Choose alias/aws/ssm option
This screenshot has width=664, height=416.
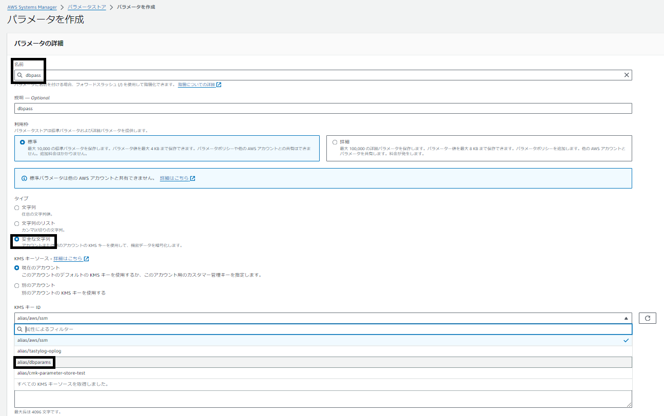click(x=323, y=340)
